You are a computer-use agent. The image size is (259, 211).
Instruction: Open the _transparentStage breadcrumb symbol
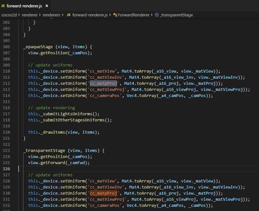coord(176,15)
